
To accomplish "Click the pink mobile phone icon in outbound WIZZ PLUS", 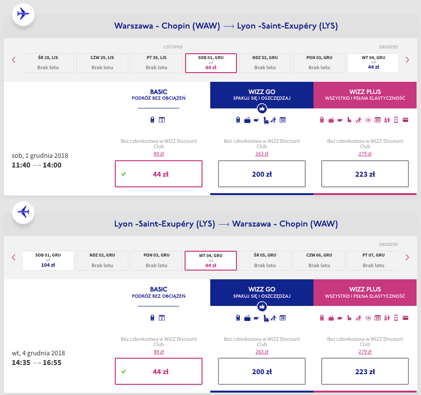I will [396, 120].
